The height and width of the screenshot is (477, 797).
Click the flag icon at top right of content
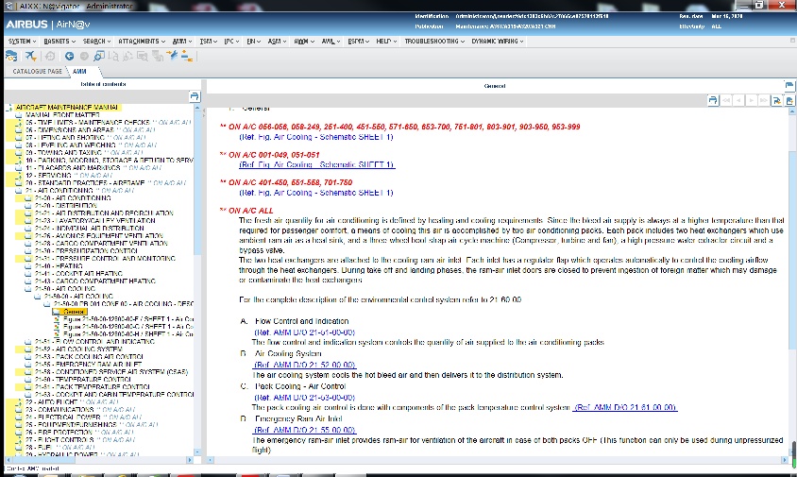[789, 85]
